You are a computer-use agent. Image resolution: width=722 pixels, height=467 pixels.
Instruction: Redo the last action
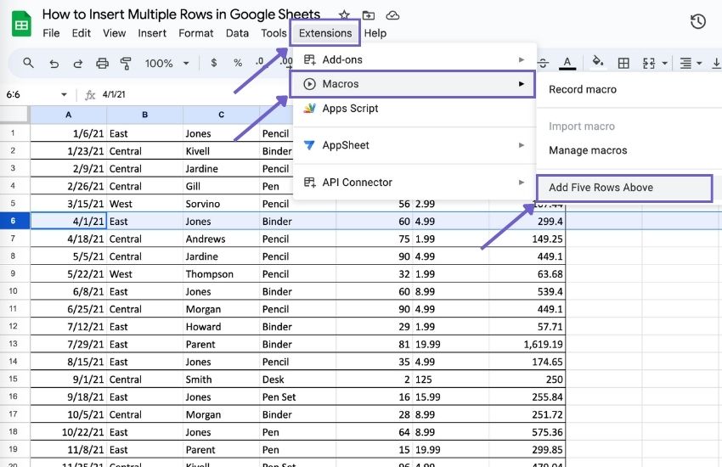(x=78, y=63)
